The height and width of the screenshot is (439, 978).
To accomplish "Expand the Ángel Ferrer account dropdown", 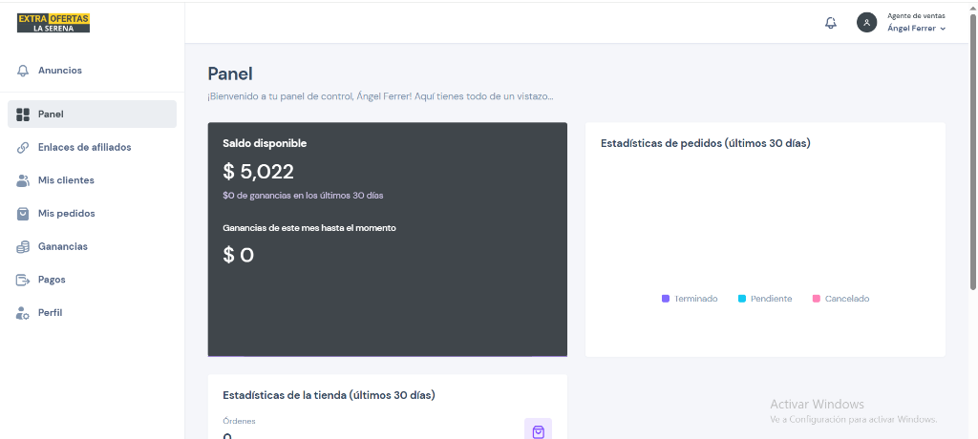I will pyautogui.click(x=916, y=29).
